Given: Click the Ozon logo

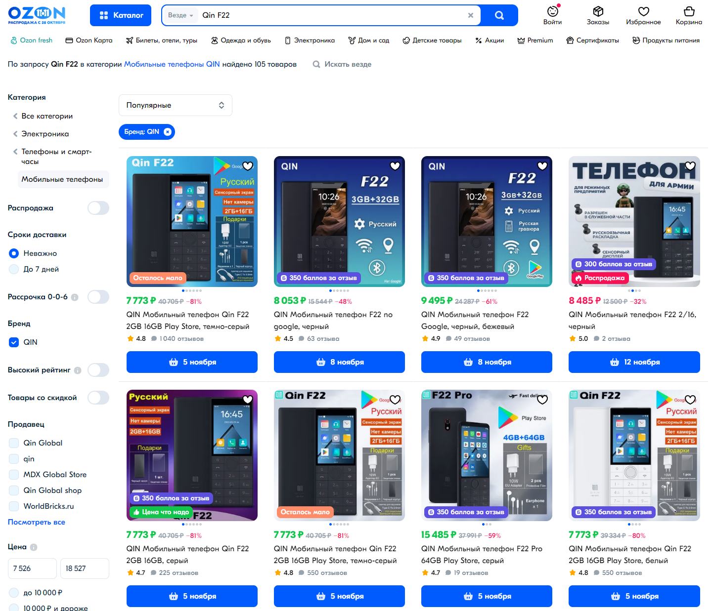Looking at the screenshot, I should click(37, 15).
